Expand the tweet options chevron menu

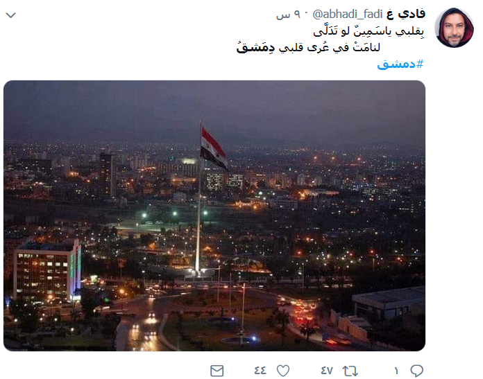(11, 15)
